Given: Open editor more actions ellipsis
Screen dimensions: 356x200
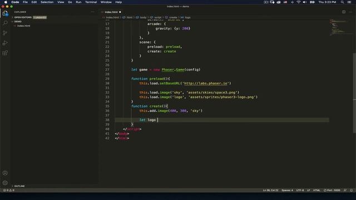Looking at the screenshot, I should (350, 12).
